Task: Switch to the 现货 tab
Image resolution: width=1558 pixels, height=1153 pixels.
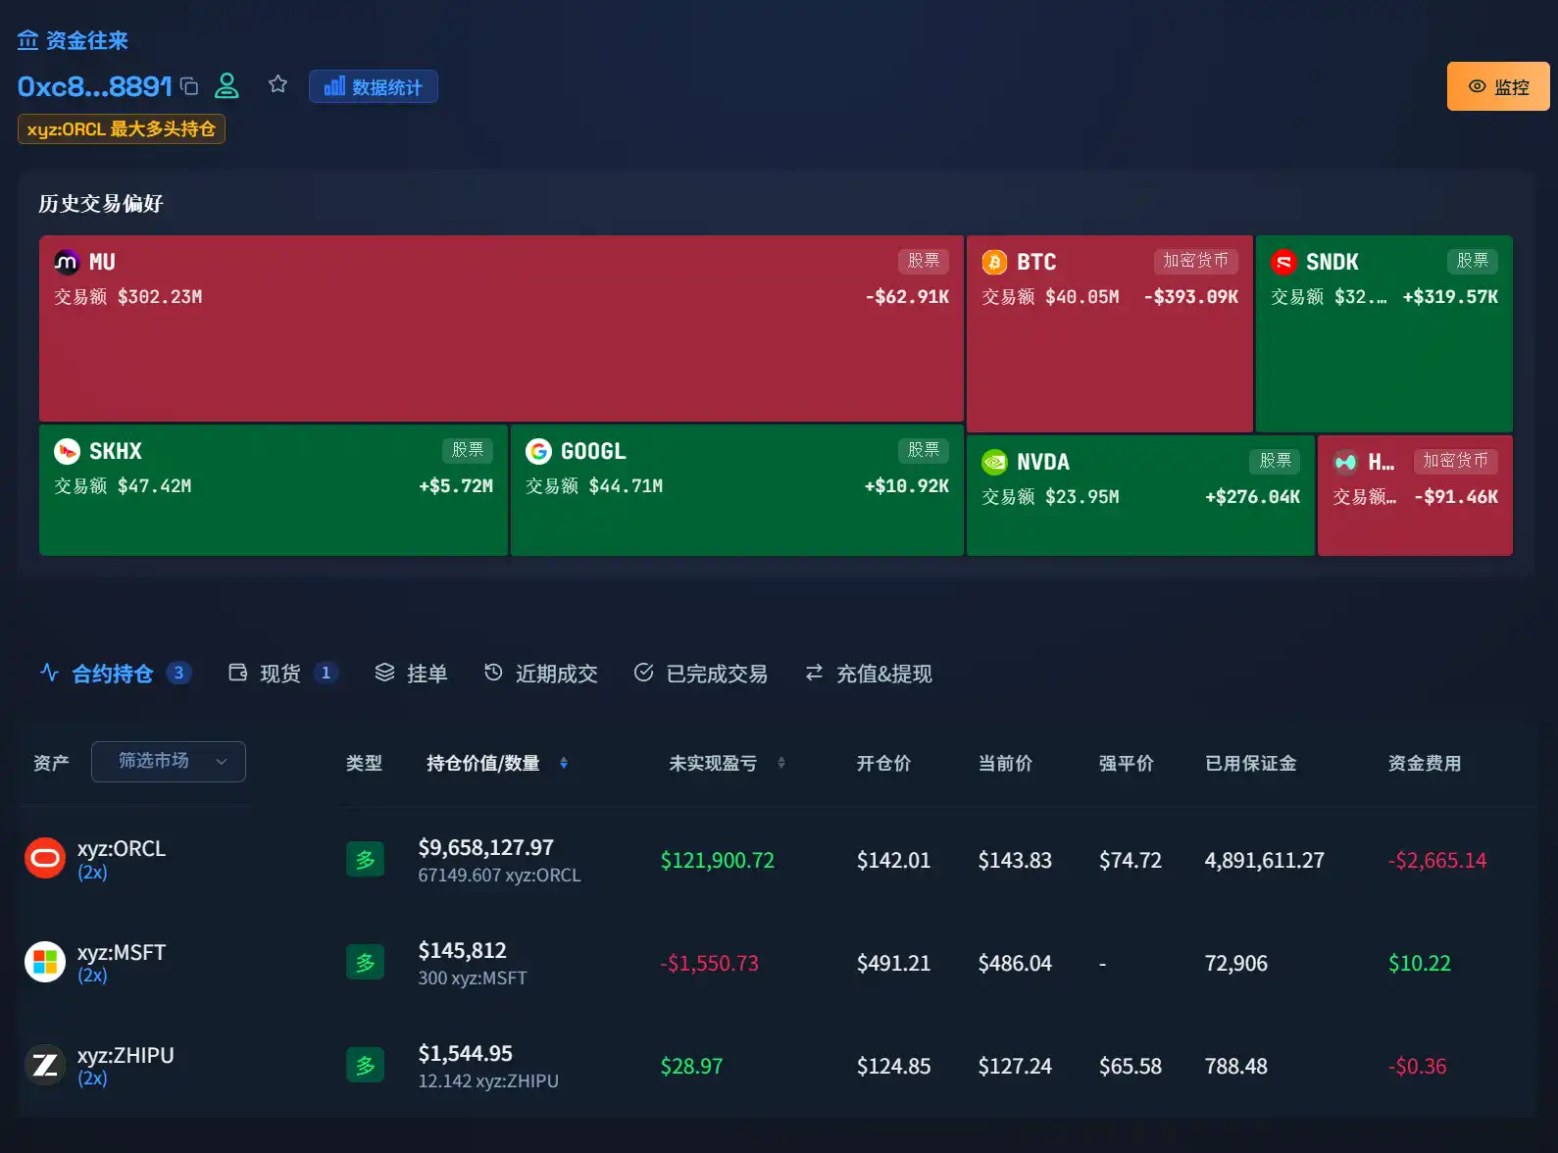Action: click(282, 674)
